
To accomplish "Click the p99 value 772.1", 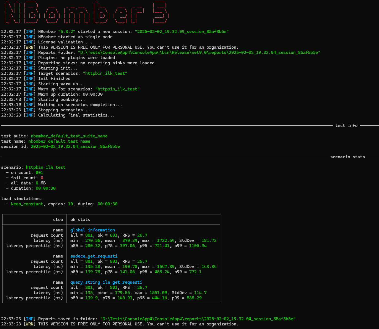I will point(195,272).
